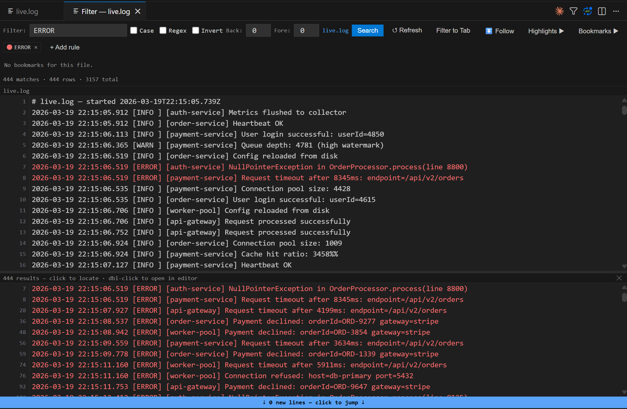Toggle the Invert checkbox
This screenshot has width=627, height=409.
(196, 30)
